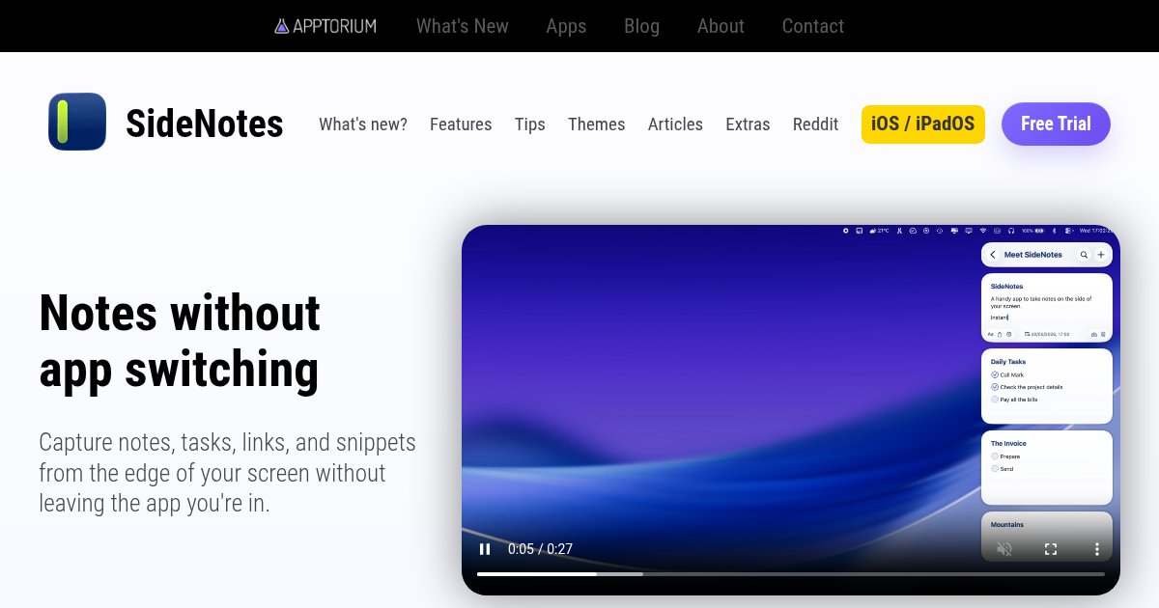The width and height of the screenshot is (1159, 608).
Task: Click the back chevron beside Meet SideNotes
Action: point(993,255)
